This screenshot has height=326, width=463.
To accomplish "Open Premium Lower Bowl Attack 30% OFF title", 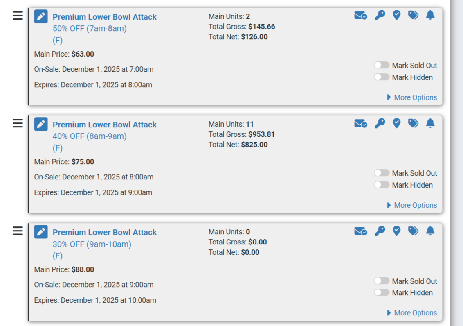I will pyautogui.click(x=104, y=232).
